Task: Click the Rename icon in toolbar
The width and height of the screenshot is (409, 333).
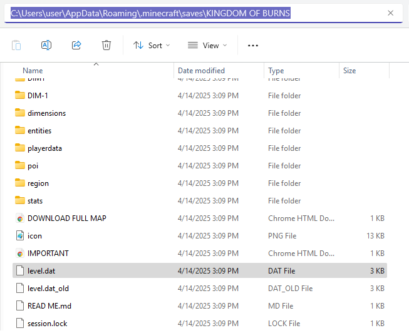Action: point(46,45)
